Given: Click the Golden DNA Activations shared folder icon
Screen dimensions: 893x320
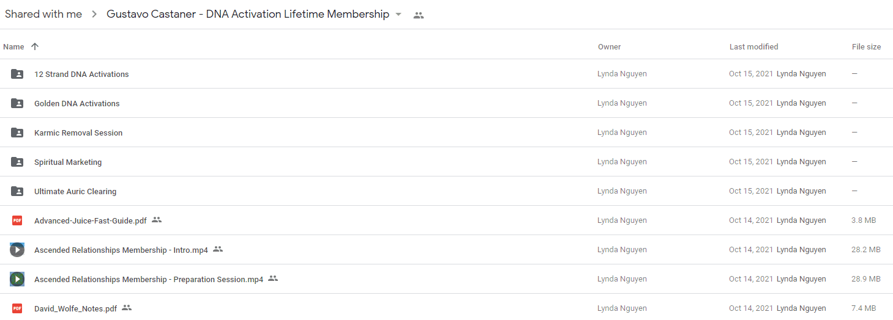Looking at the screenshot, I should [x=17, y=103].
